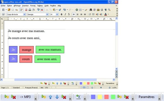Click the binoculars Find & Replace icon
Image resolution: width=164 pixels, height=101 pixels.
tap(91, 10)
